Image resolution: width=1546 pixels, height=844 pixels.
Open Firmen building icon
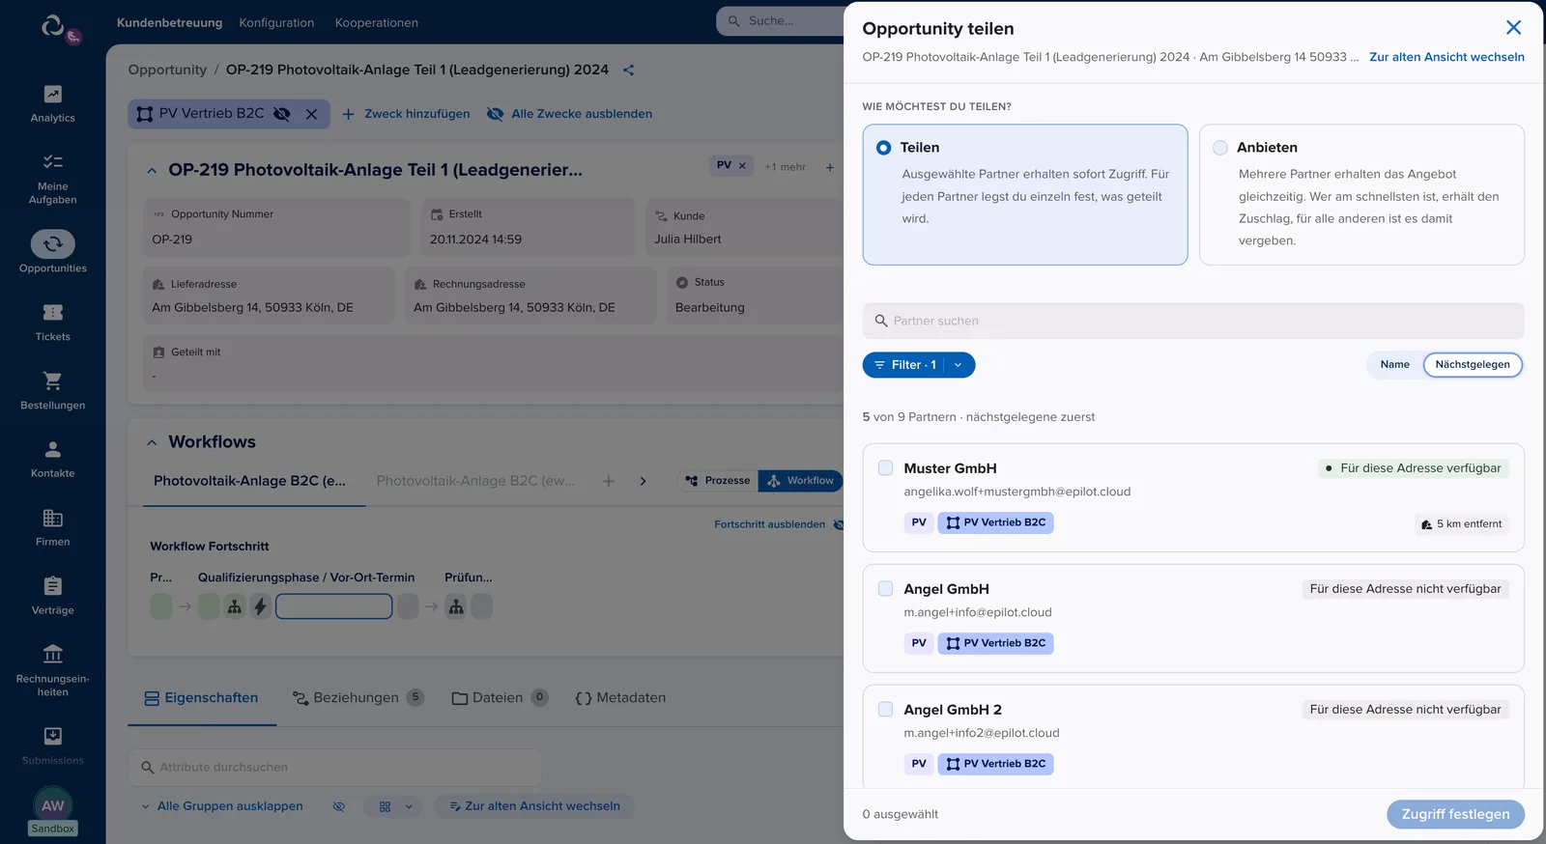[x=53, y=518]
